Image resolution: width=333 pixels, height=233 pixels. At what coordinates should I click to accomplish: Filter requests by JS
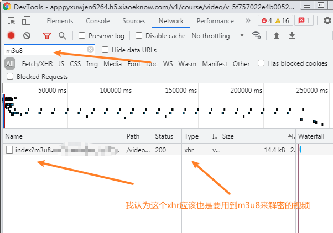point(61,64)
